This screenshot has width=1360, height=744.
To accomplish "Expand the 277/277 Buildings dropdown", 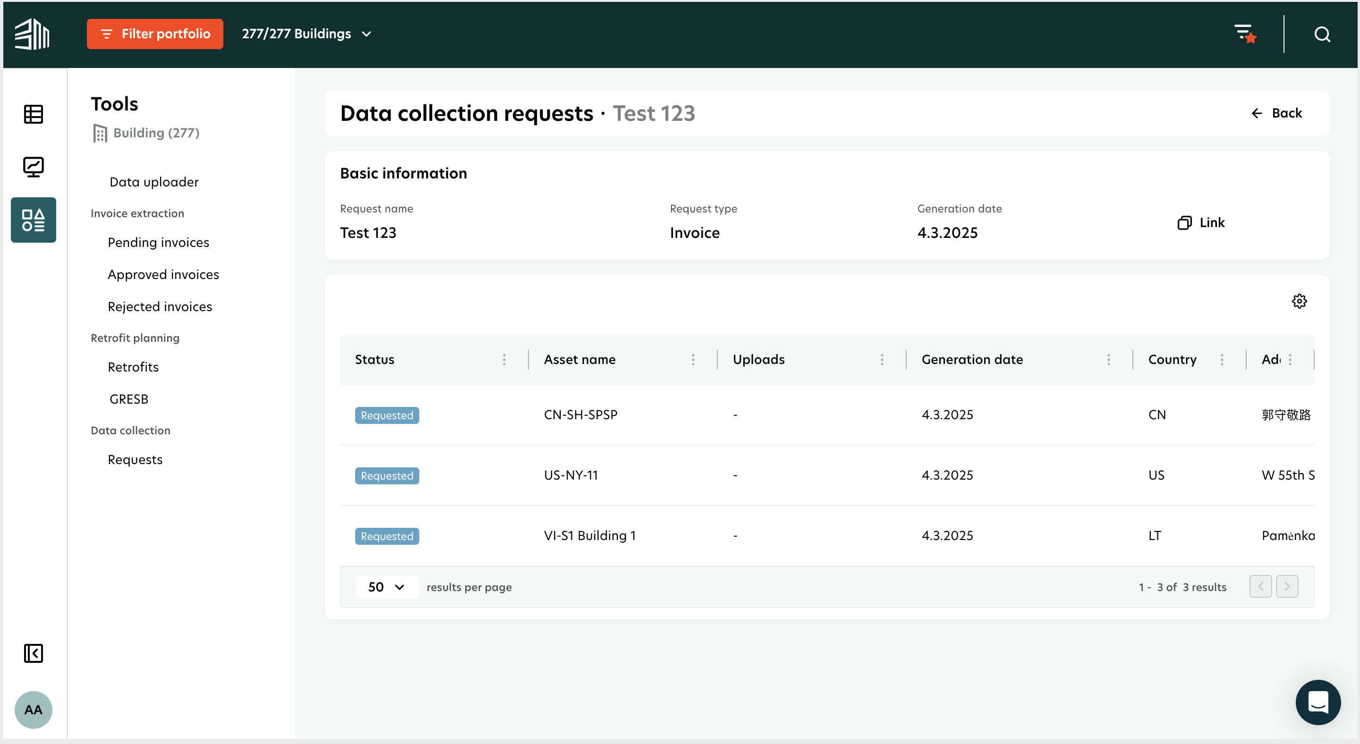I will tap(307, 34).
